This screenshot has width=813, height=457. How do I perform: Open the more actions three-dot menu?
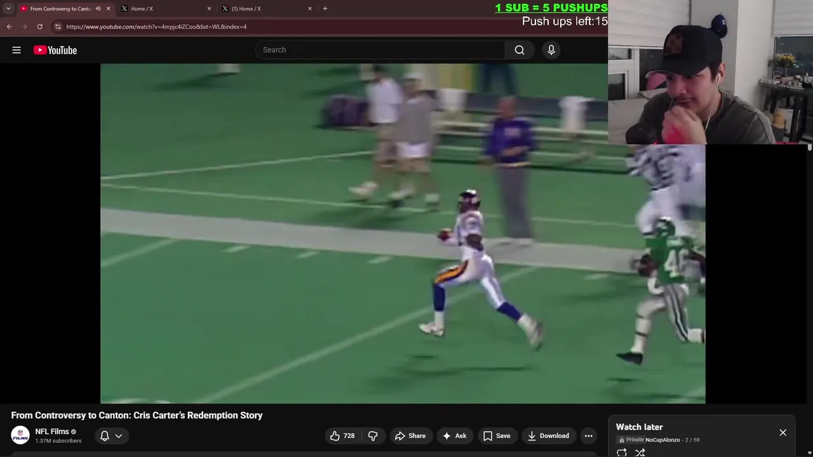(x=589, y=436)
